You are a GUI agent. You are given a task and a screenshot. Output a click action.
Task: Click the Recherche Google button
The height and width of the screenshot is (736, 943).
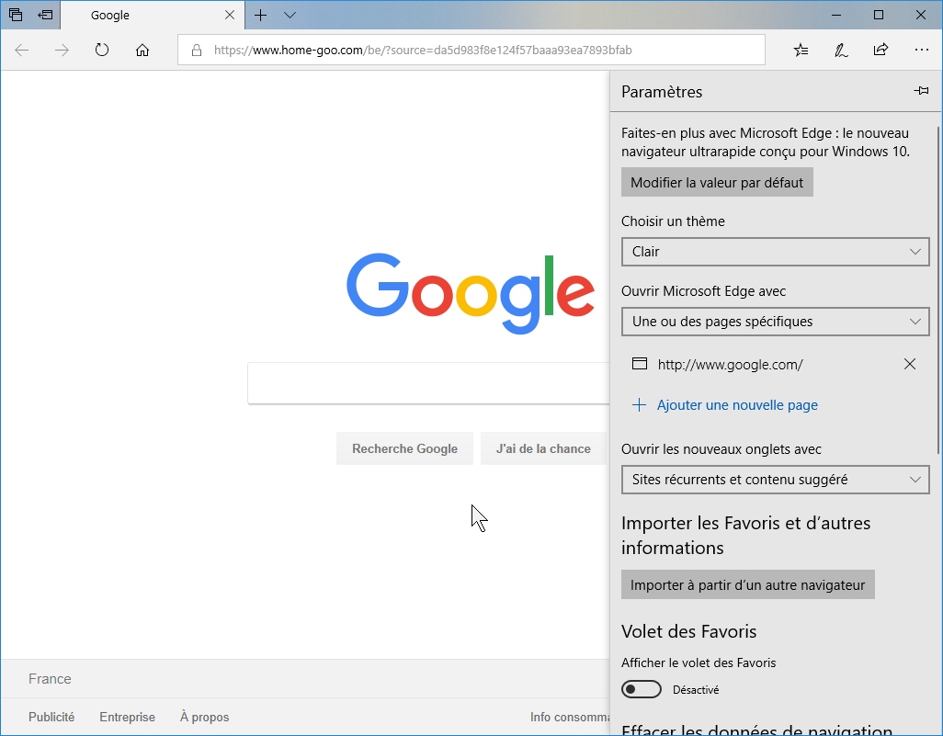click(x=404, y=448)
